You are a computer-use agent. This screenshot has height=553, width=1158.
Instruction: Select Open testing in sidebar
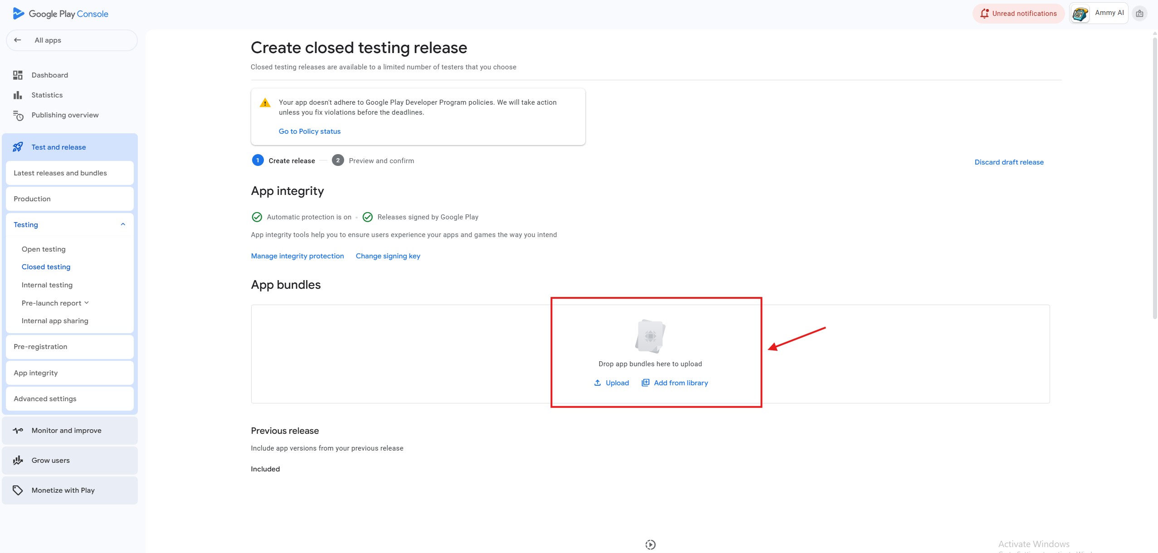pyautogui.click(x=44, y=249)
